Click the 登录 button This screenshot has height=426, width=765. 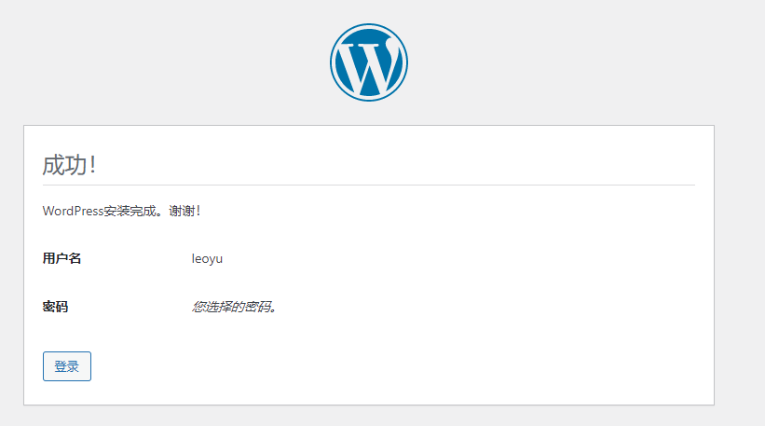click(x=67, y=366)
